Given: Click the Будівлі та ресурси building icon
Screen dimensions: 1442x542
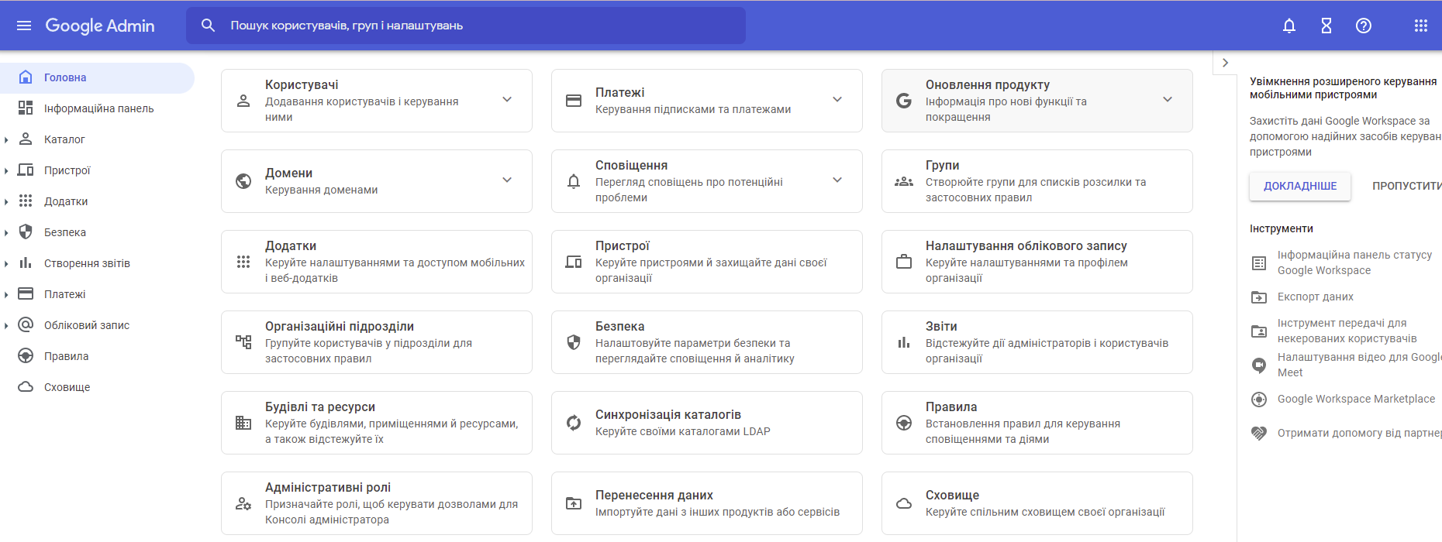Looking at the screenshot, I should (x=243, y=423).
